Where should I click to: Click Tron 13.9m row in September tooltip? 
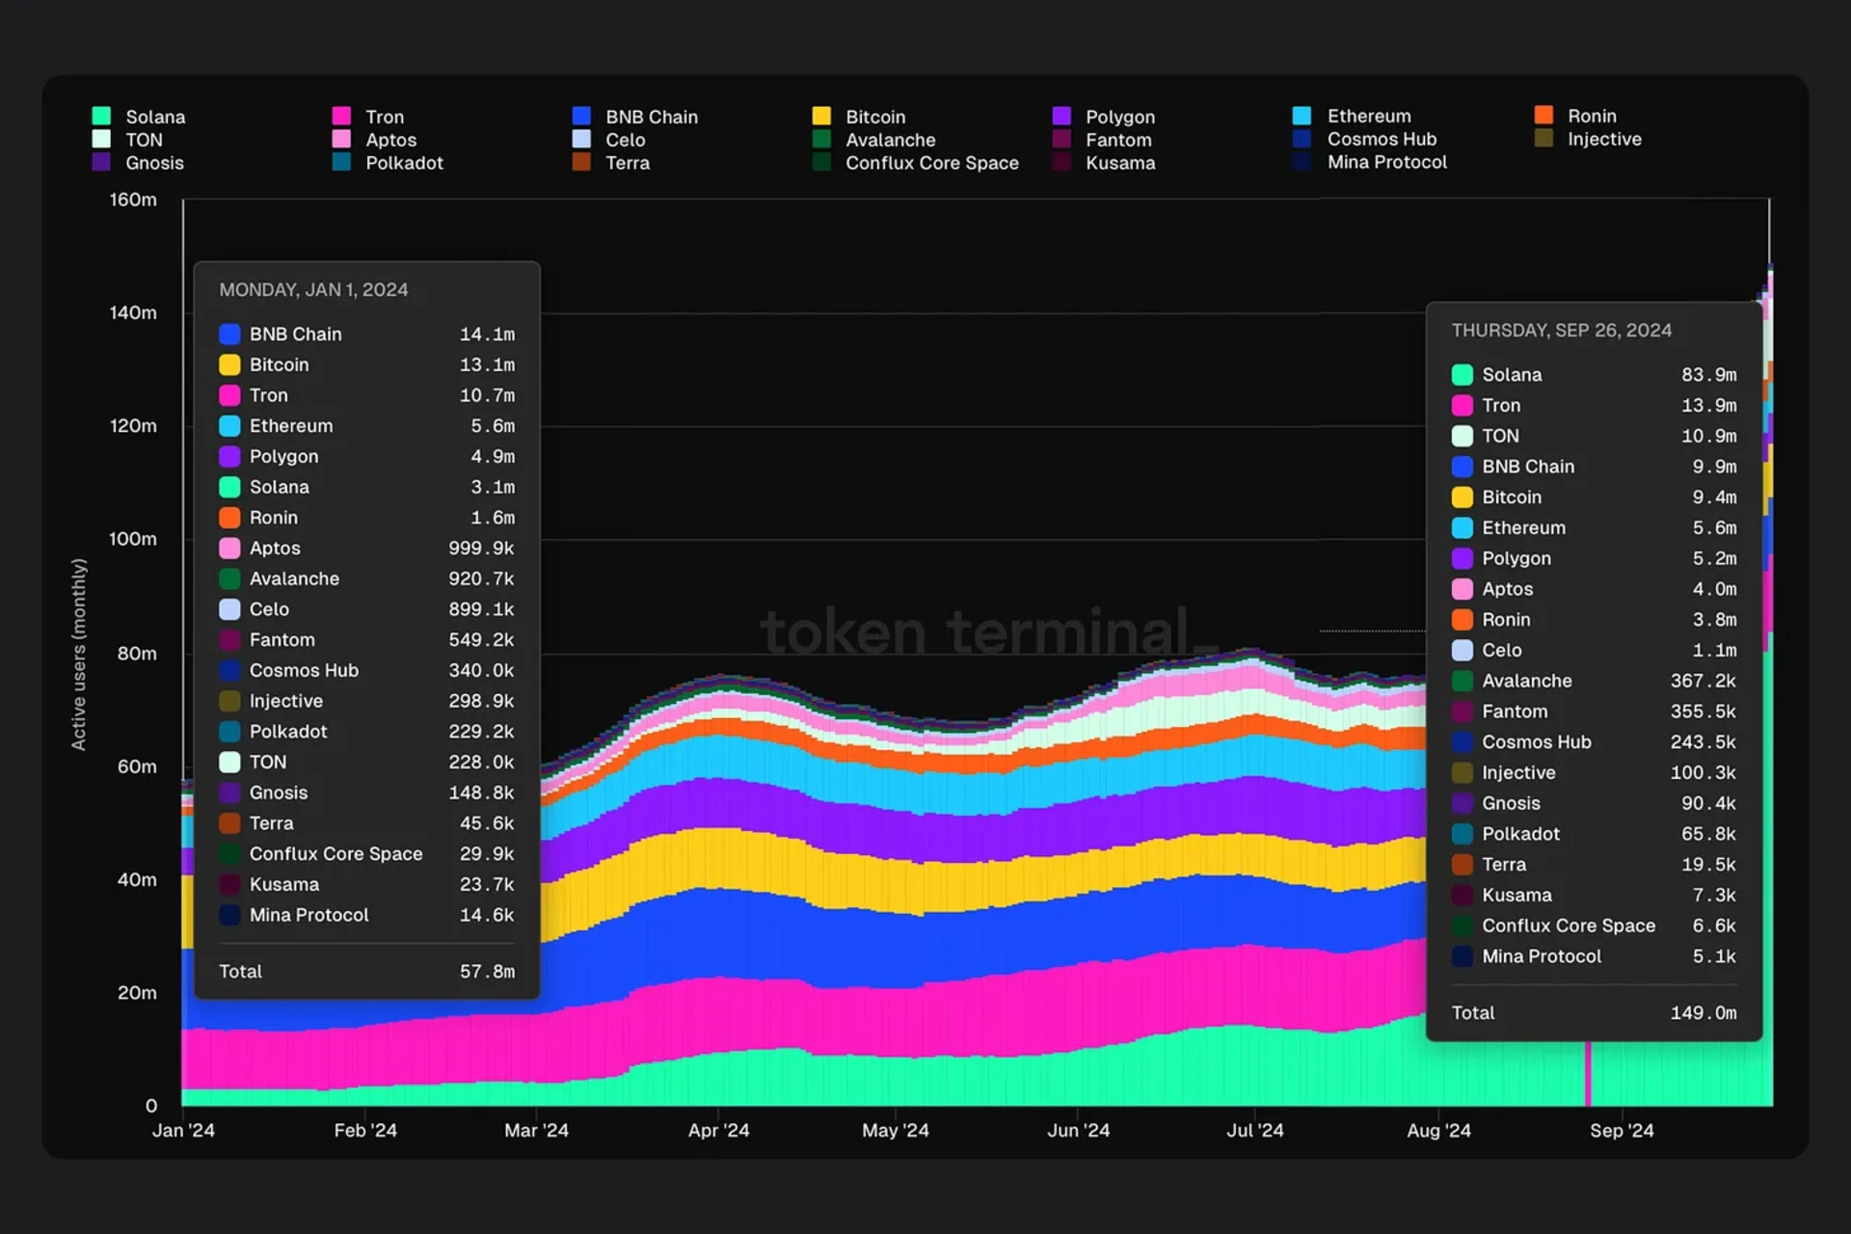click(x=1595, y=405)
